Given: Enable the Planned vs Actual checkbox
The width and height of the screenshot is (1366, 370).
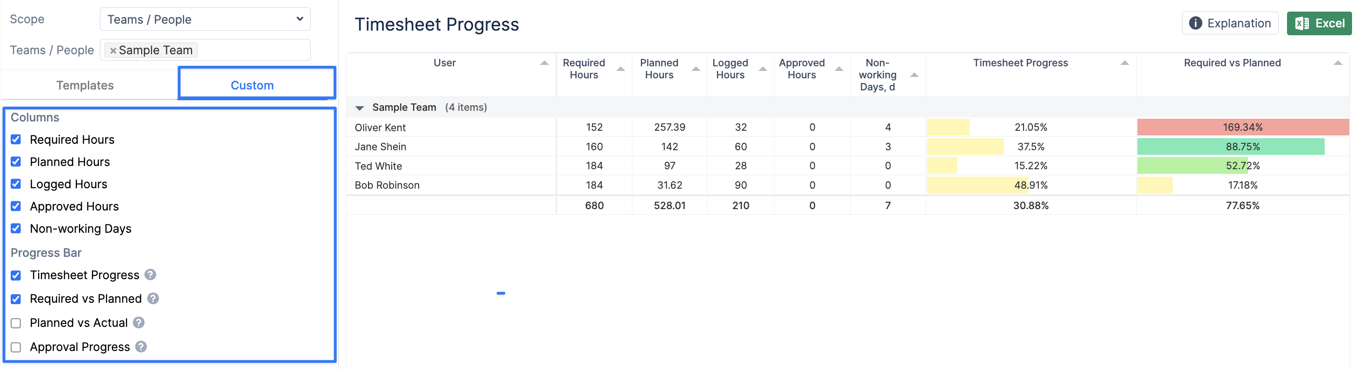Looking at the screenshot, I should 16,323.
